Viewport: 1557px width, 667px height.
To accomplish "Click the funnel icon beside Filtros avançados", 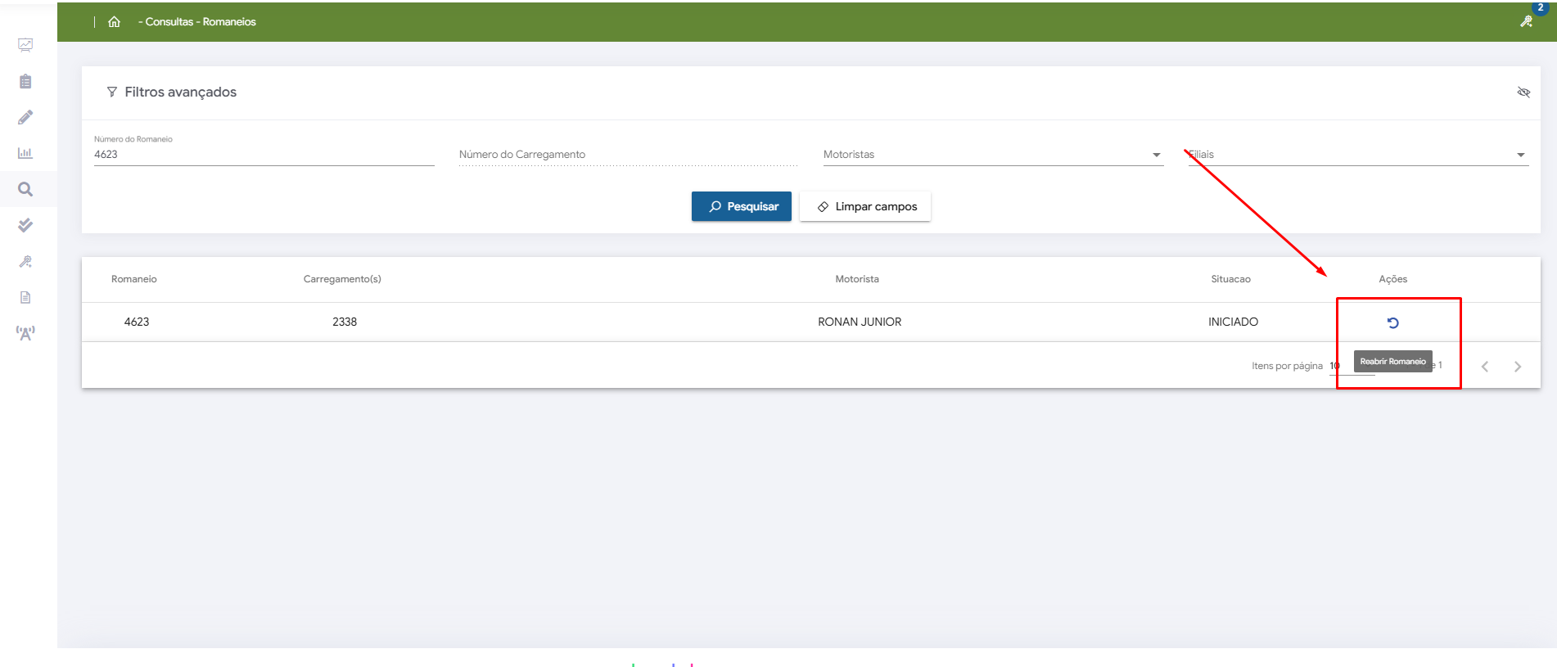I will (112, 92).
